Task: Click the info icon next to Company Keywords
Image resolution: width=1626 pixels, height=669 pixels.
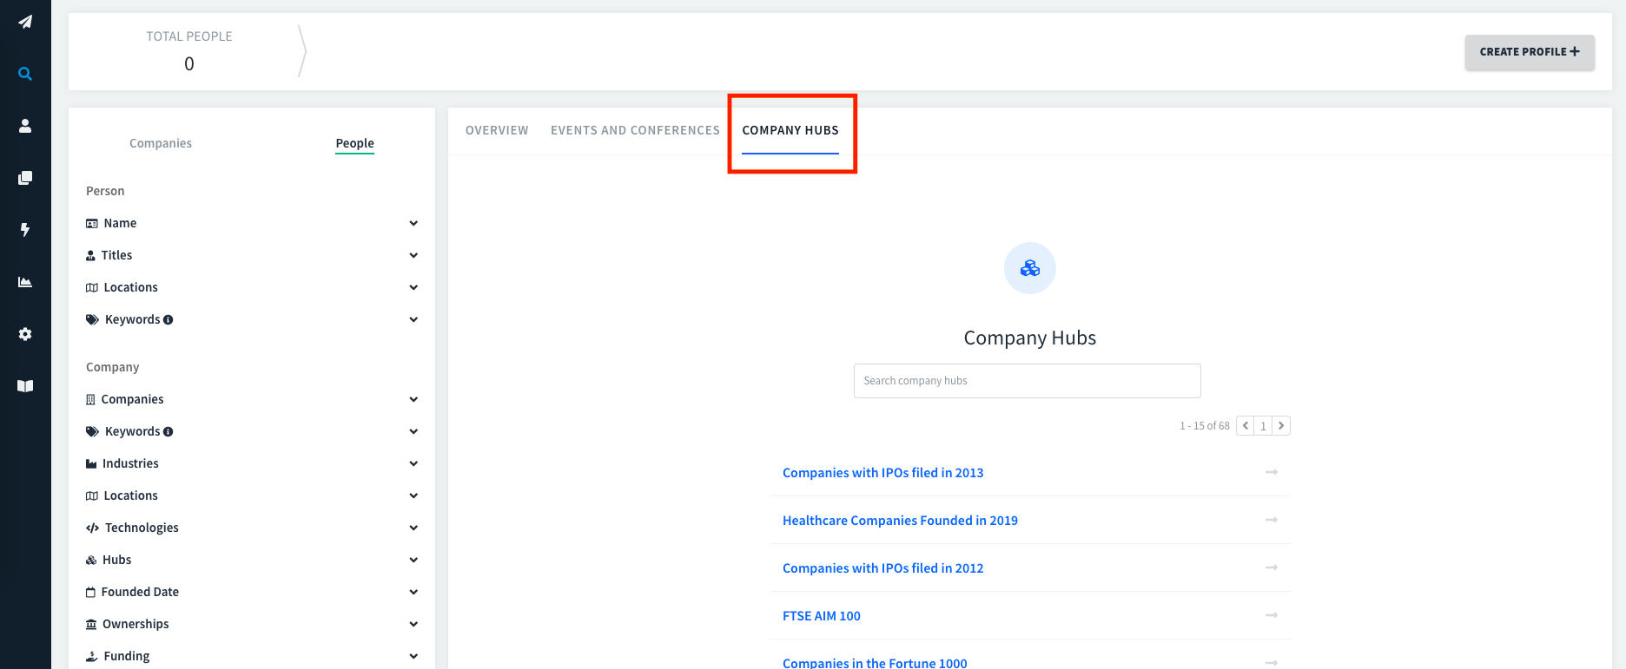Action: (169, 431)
